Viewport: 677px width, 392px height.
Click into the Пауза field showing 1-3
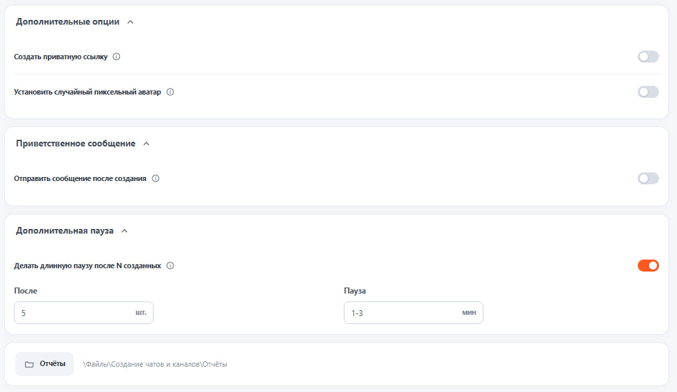coord(413,313)
